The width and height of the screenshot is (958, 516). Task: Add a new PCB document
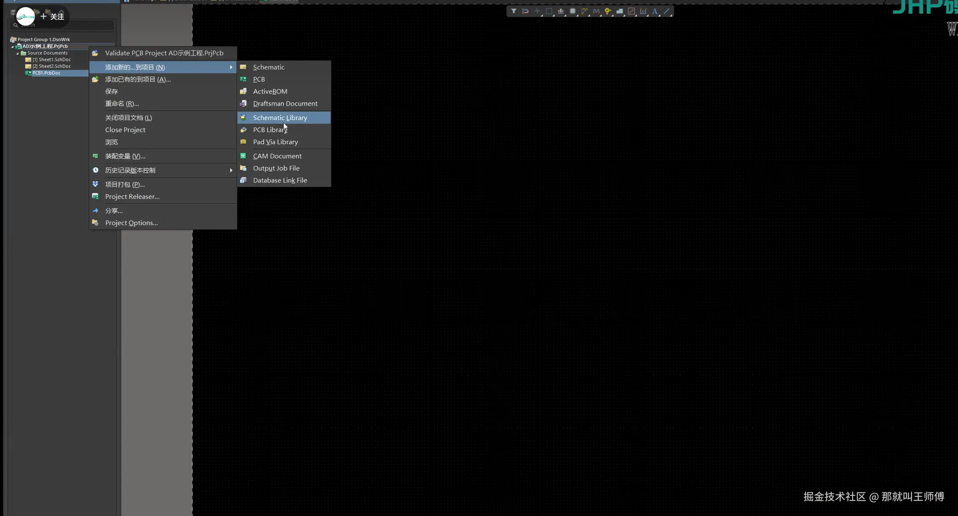284,79
